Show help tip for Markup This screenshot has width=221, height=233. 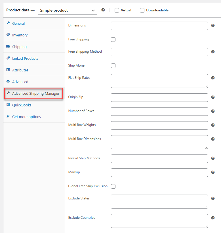pyautogui.click(x=213, y=172)
